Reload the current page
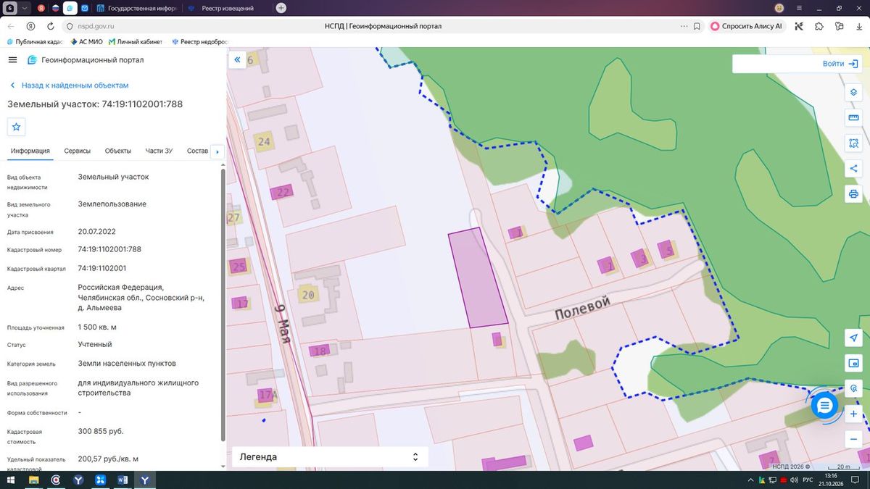 [50, 26]
